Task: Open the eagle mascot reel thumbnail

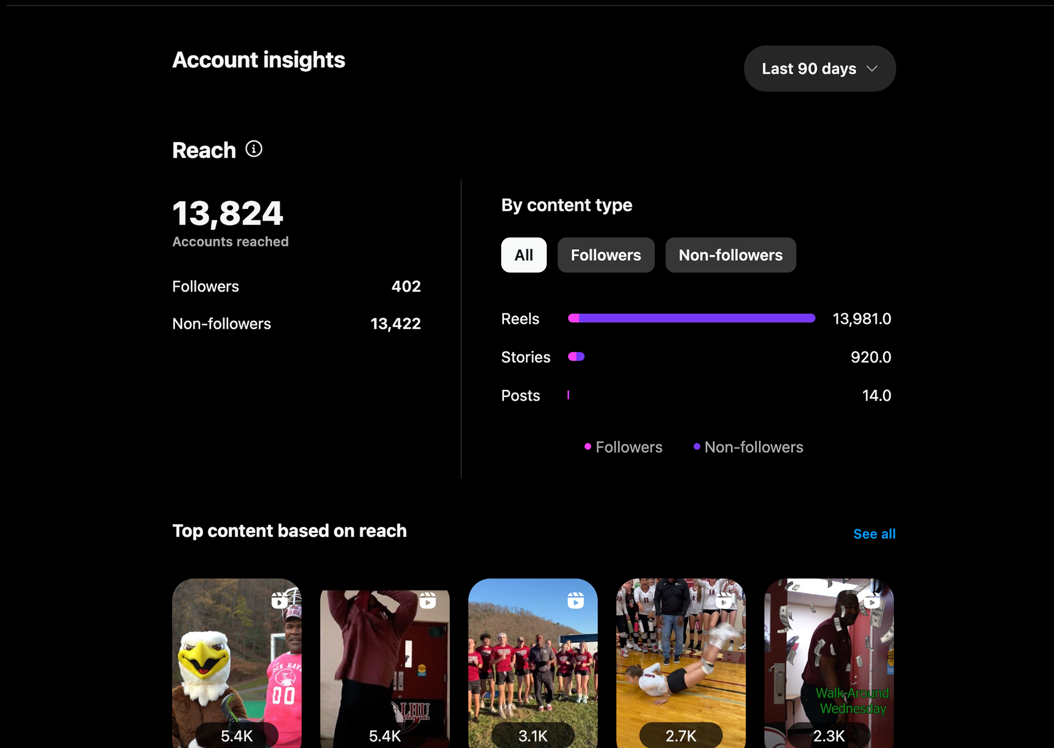Action: (237, 663)
